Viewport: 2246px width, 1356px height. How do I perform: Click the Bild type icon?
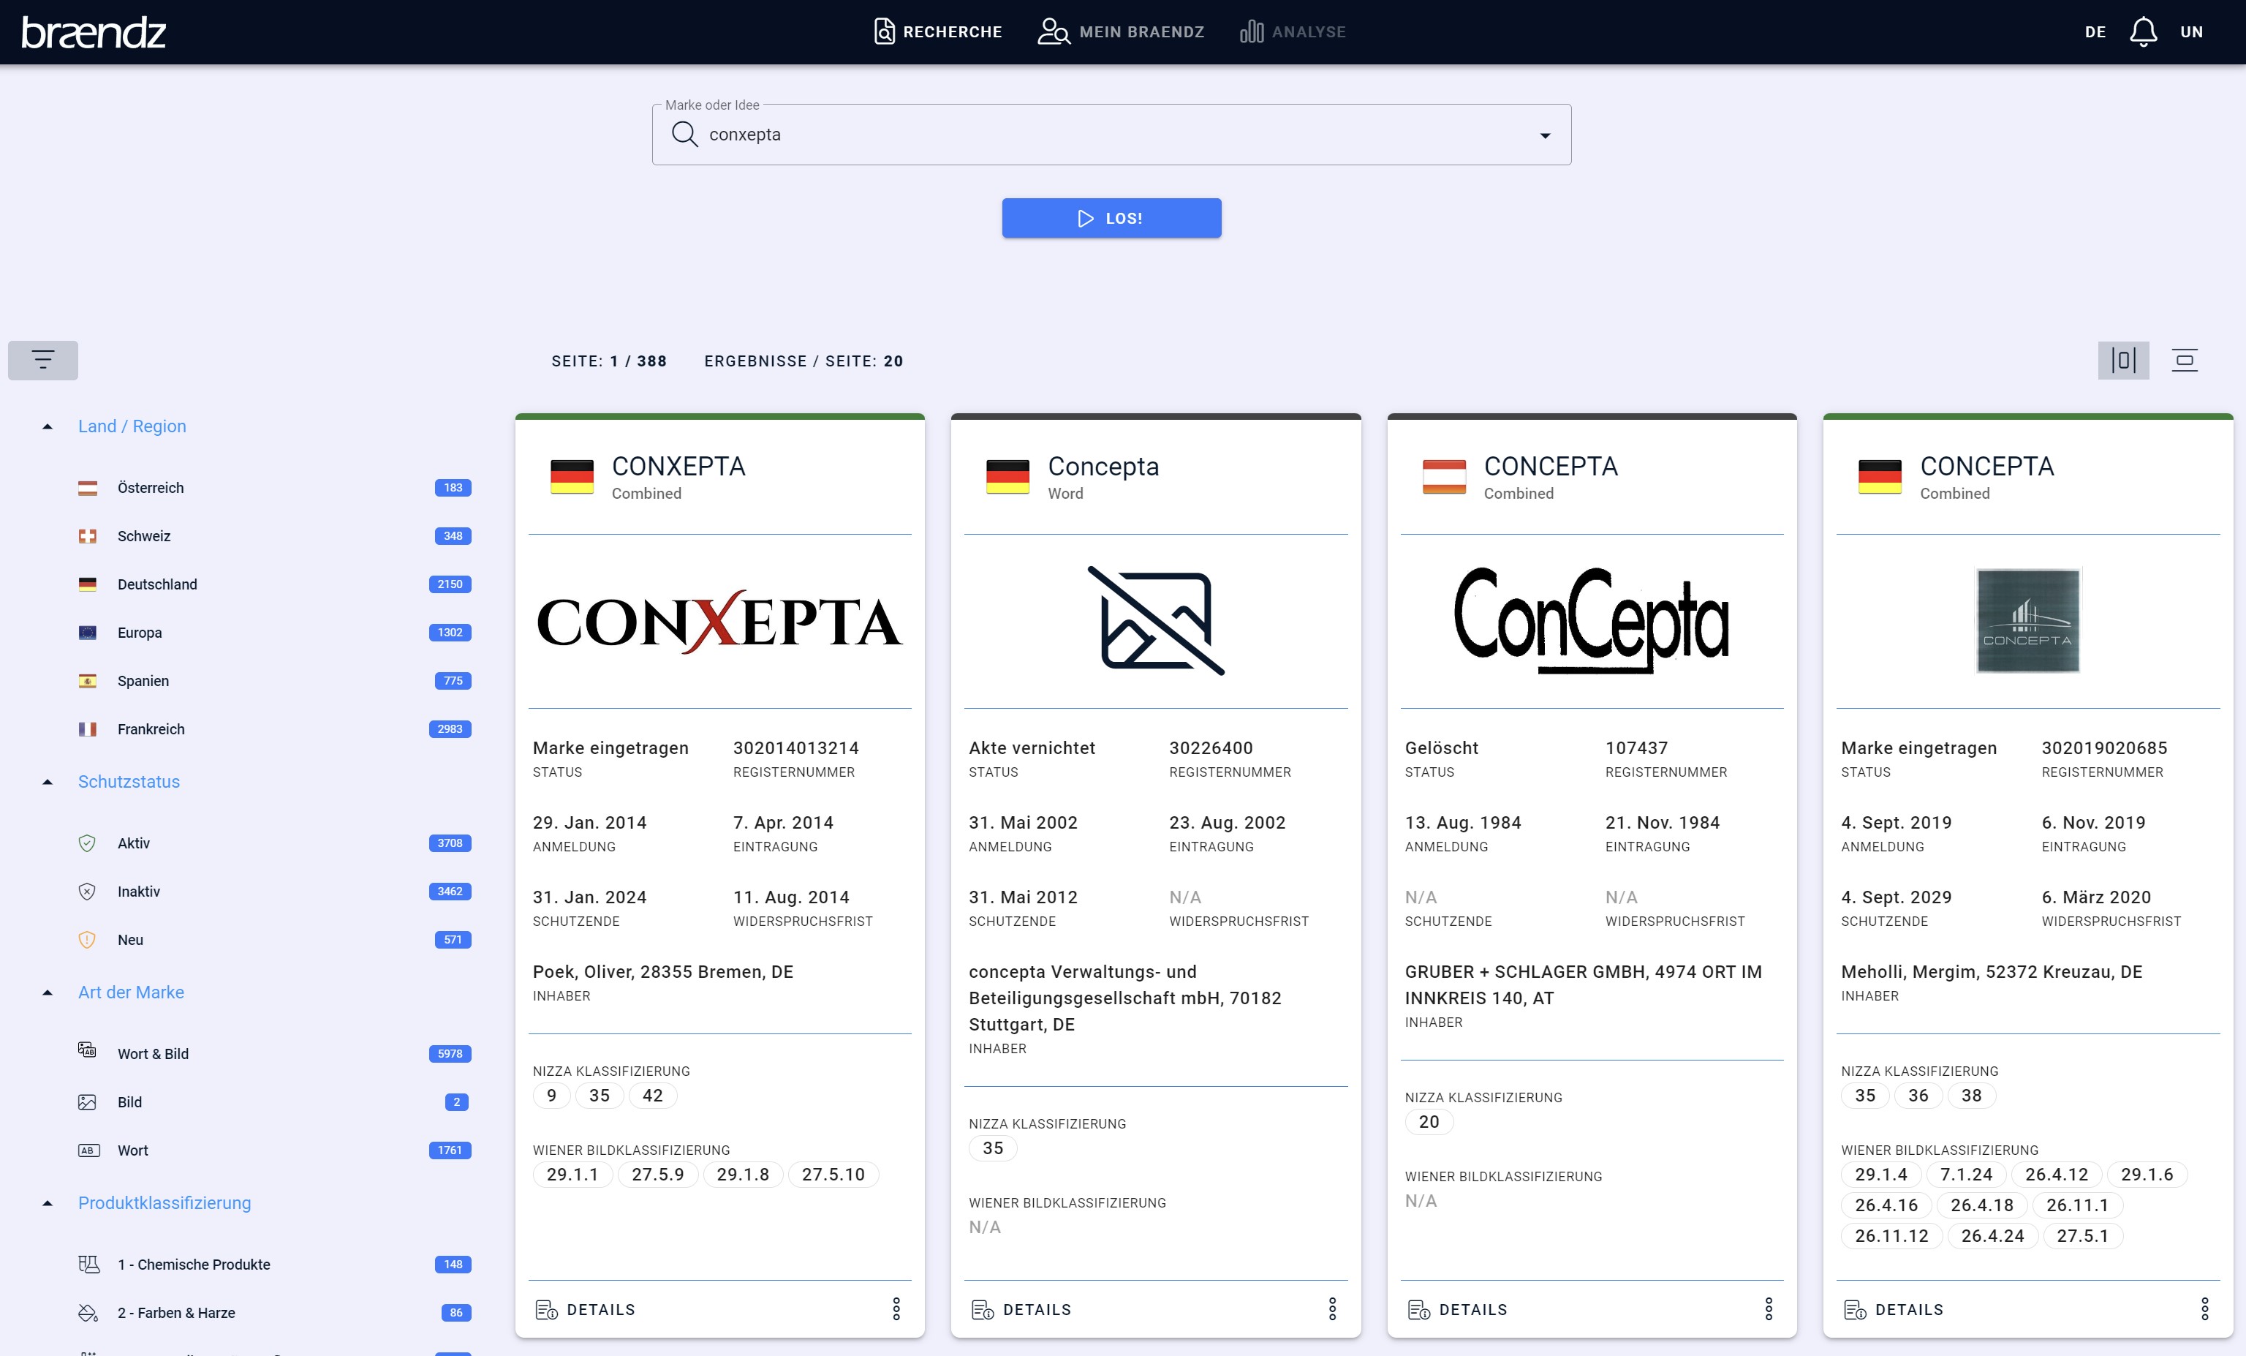point(88,1102)
